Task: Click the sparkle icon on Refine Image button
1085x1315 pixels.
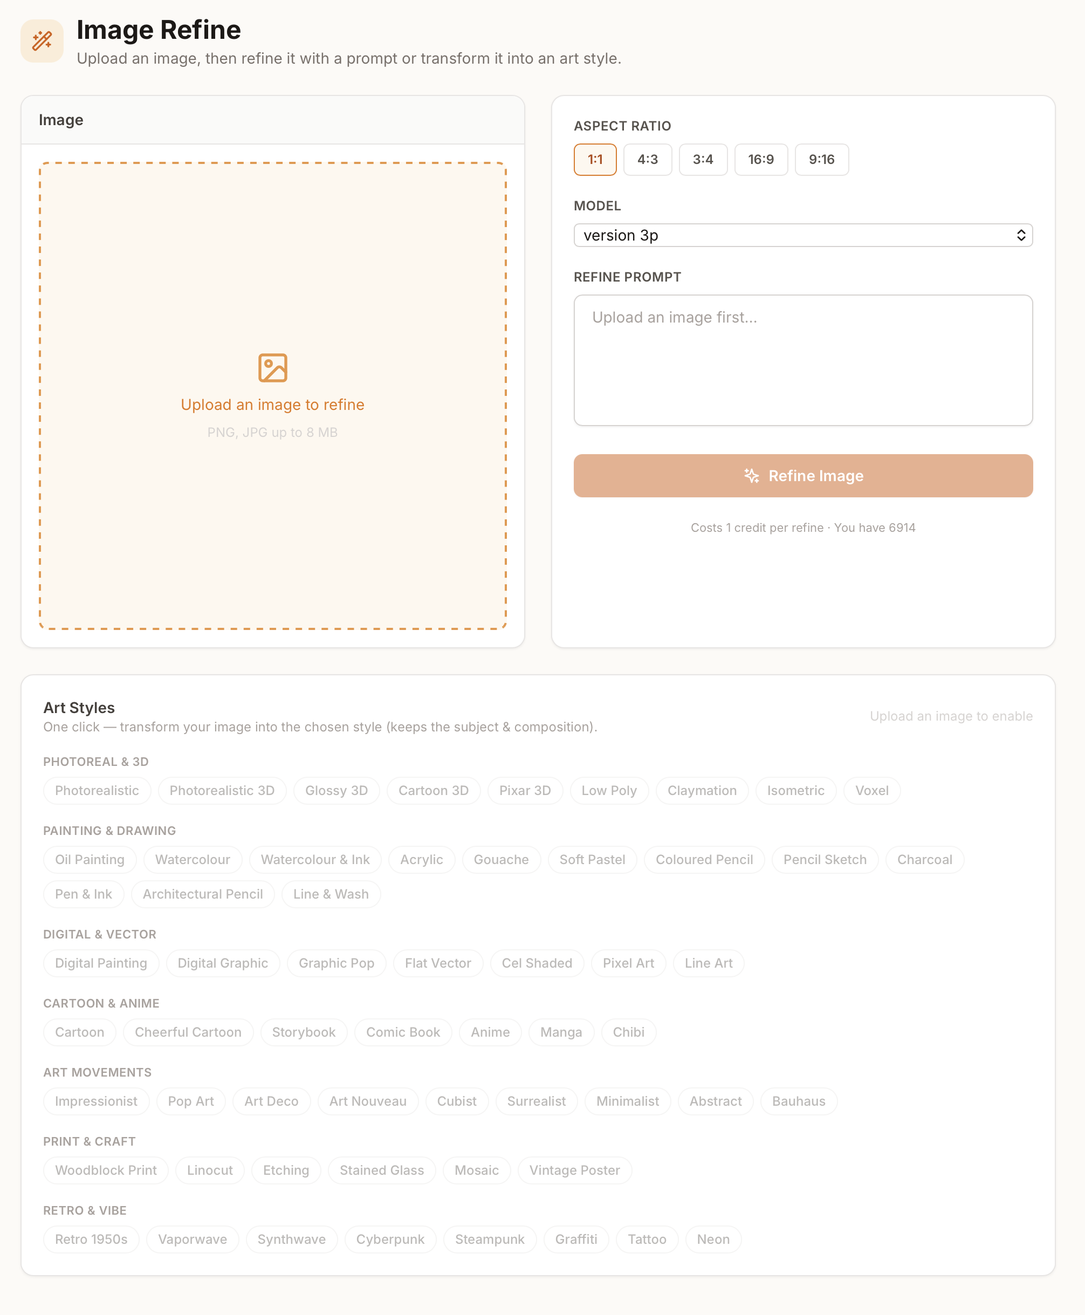Action: coord(751,476)
